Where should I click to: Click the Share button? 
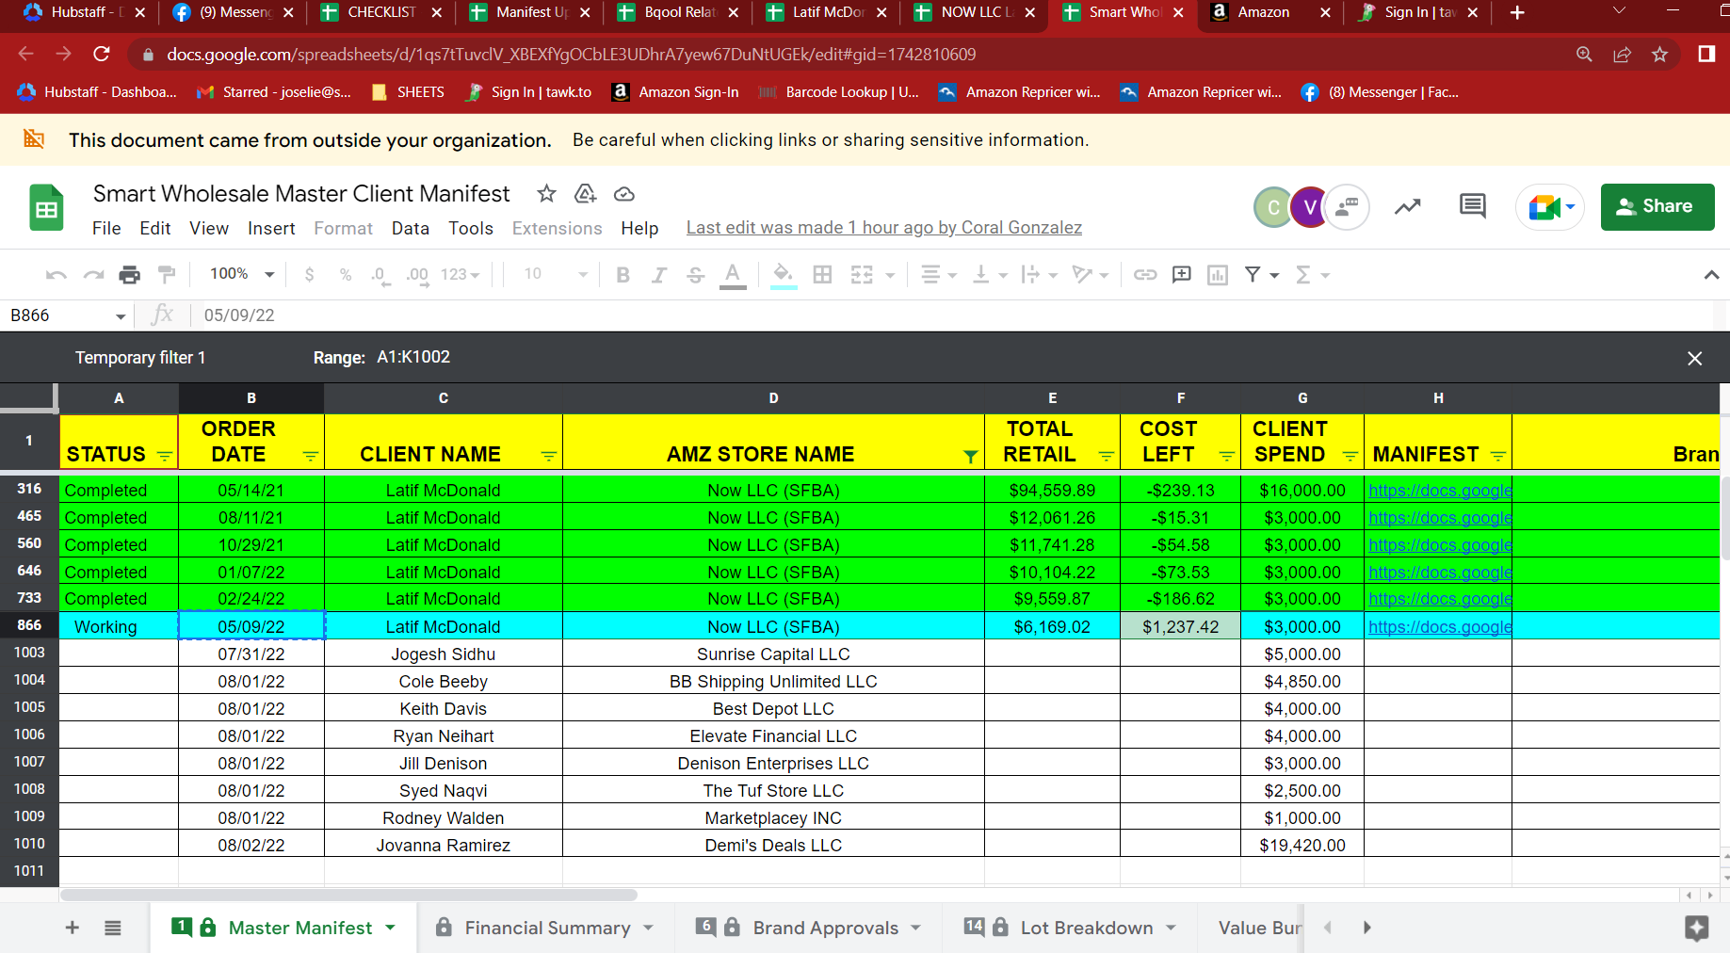pos(1657,207)
